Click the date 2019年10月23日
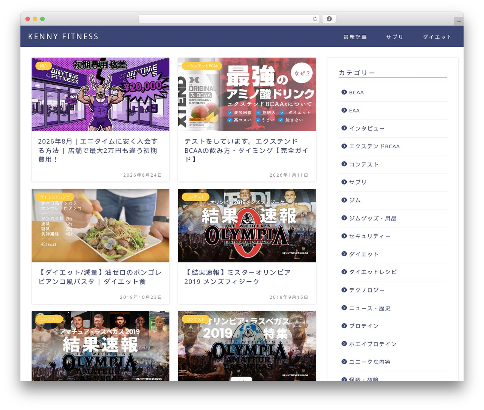This screenshot has width=484, height=410. 141,297
